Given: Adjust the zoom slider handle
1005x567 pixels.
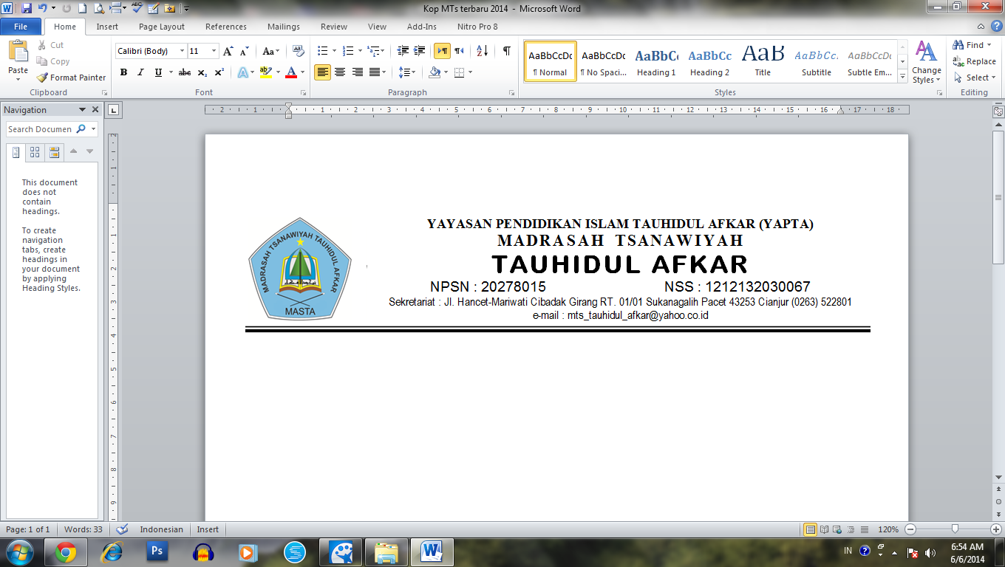Looking at the screenshot, I should pos(955,529).
